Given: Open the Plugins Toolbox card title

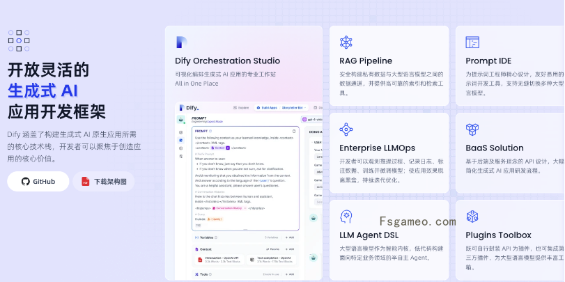Looking at the screenshot, I should point(498,235).
